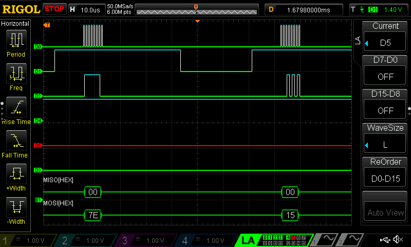Viewport: 411px width, 247px height.
Task: Open the ReOrder D0-D15 option
Action: (385, 172)
